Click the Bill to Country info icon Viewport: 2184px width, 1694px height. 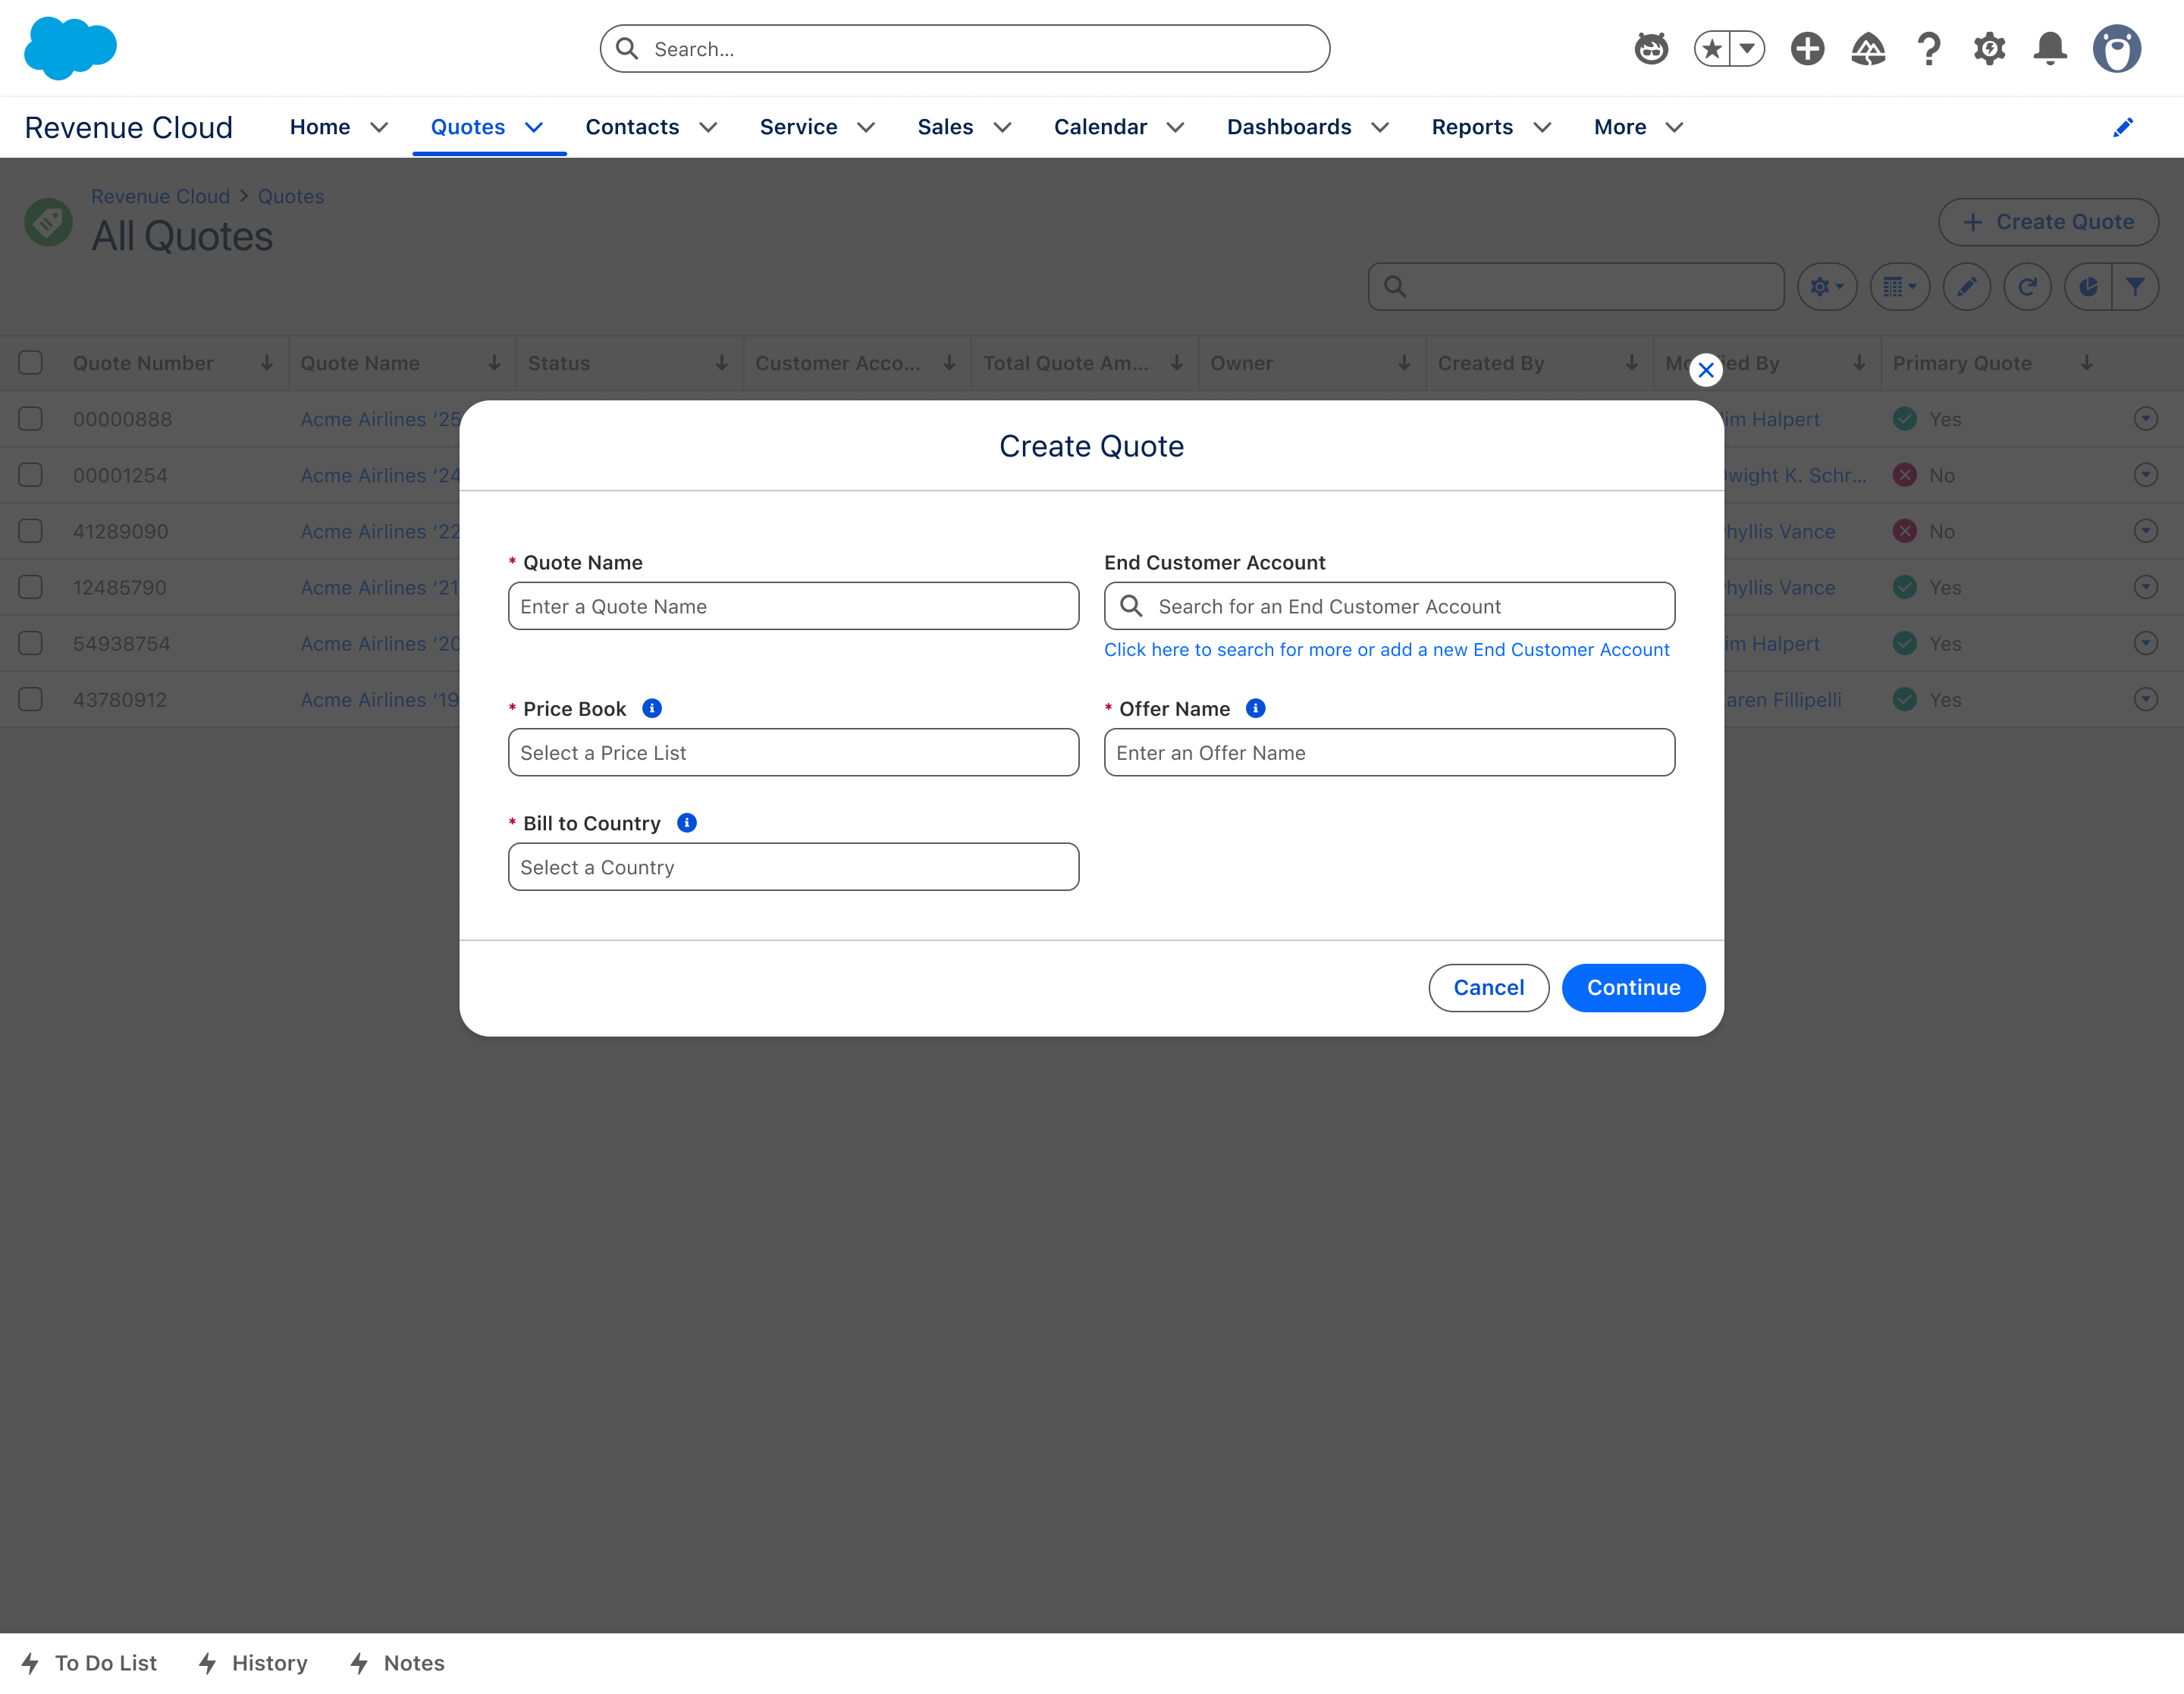coord(687,822)
